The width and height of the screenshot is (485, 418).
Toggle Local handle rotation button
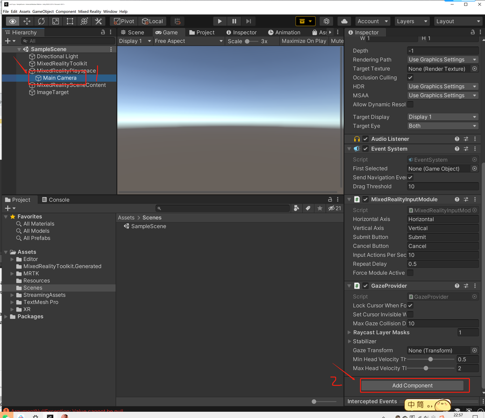pyautogui.click(x=153, y=21)
